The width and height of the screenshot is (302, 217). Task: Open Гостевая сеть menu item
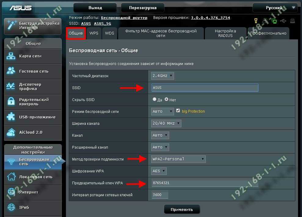coord(33,71)
